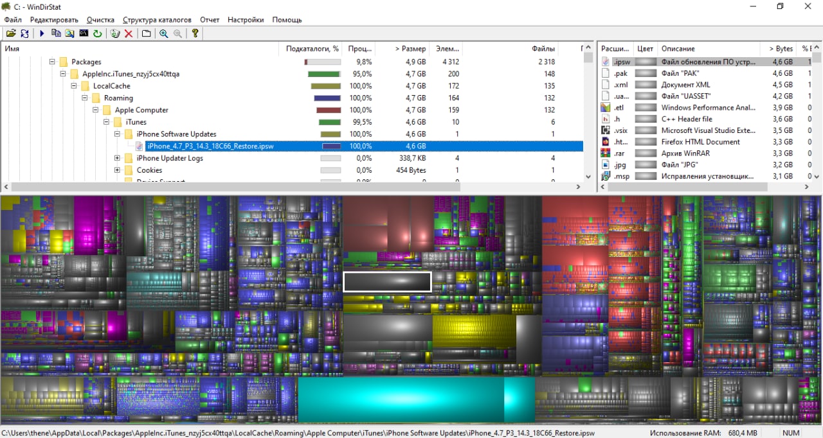This screenshot has width=823, height=438.
Task: Click the white-outlined highlighted treemap block
Action: (387, 282)
